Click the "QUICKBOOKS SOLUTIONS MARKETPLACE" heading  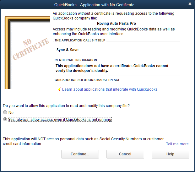[87, 80]
